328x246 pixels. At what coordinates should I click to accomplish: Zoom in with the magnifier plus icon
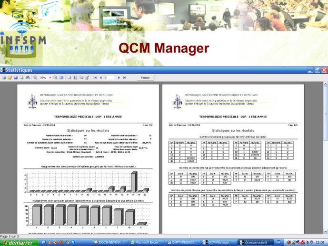35,78
